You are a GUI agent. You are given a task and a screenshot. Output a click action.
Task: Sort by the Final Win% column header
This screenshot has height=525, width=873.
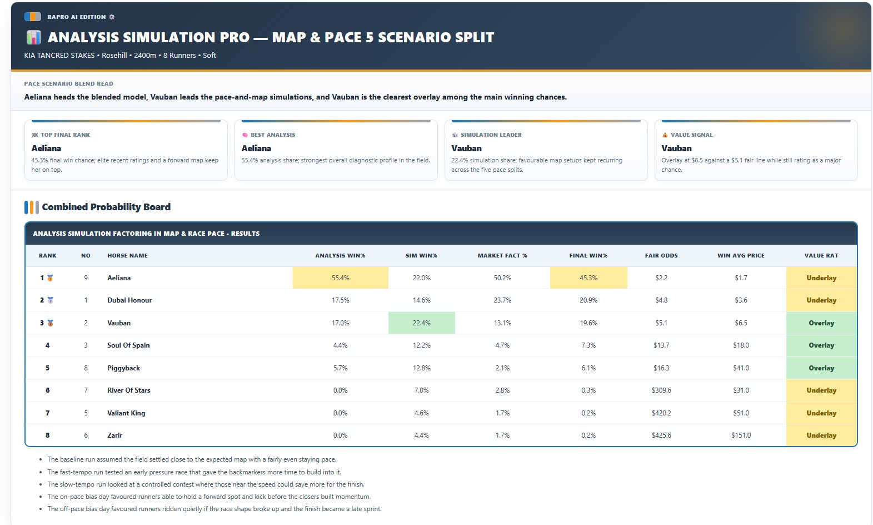[x=588, y=256]
